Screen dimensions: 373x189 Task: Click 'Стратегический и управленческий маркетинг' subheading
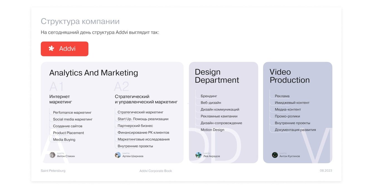pyautogui.click(x=146, y=99)
